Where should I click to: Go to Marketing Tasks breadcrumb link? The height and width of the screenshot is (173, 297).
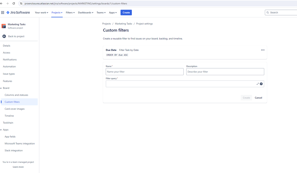[124, 24]
